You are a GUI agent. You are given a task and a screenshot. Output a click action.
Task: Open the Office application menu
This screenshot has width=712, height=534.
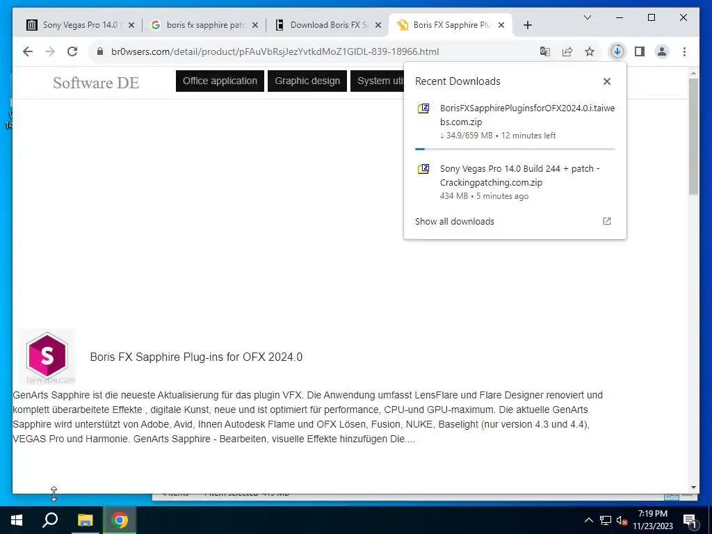pyautogui.click(x=220, y=81)
